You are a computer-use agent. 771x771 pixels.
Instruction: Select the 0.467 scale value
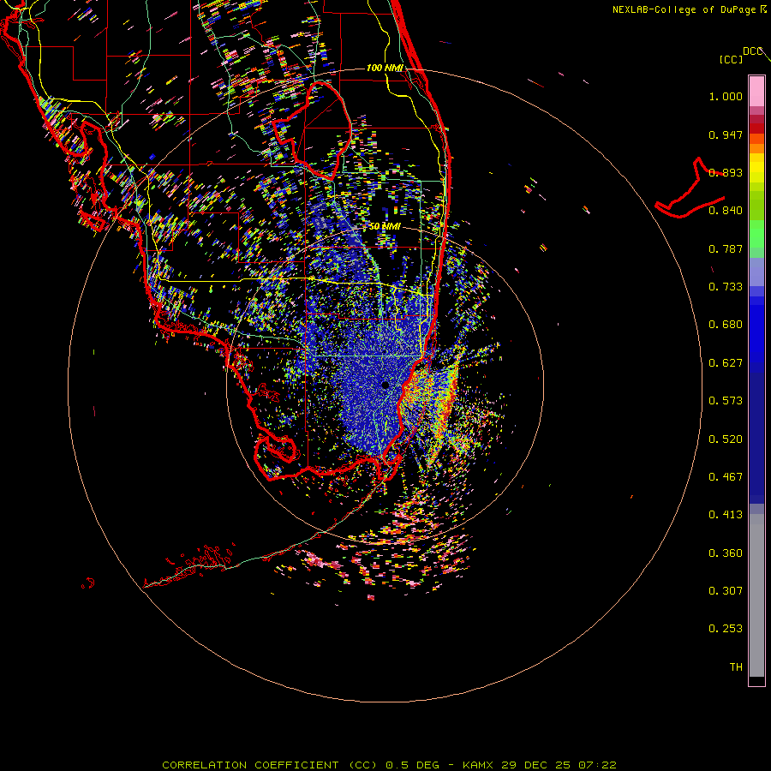pos(726,477)
